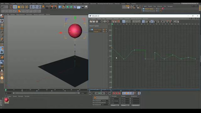Open Камеры menu in viewport
This screenshot has width=201, height=113.
pos(13,14)
